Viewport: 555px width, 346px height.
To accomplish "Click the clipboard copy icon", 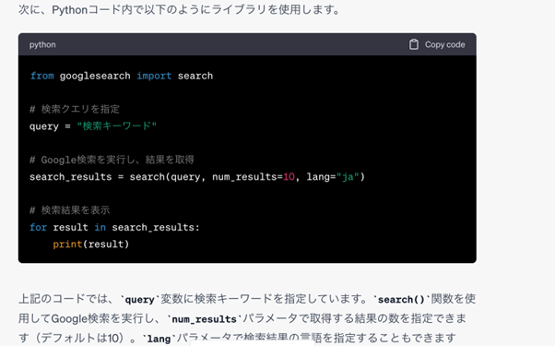I will point(413,44).
